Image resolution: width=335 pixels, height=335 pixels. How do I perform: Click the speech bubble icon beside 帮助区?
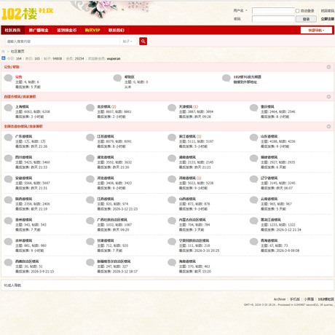[117, 78]
